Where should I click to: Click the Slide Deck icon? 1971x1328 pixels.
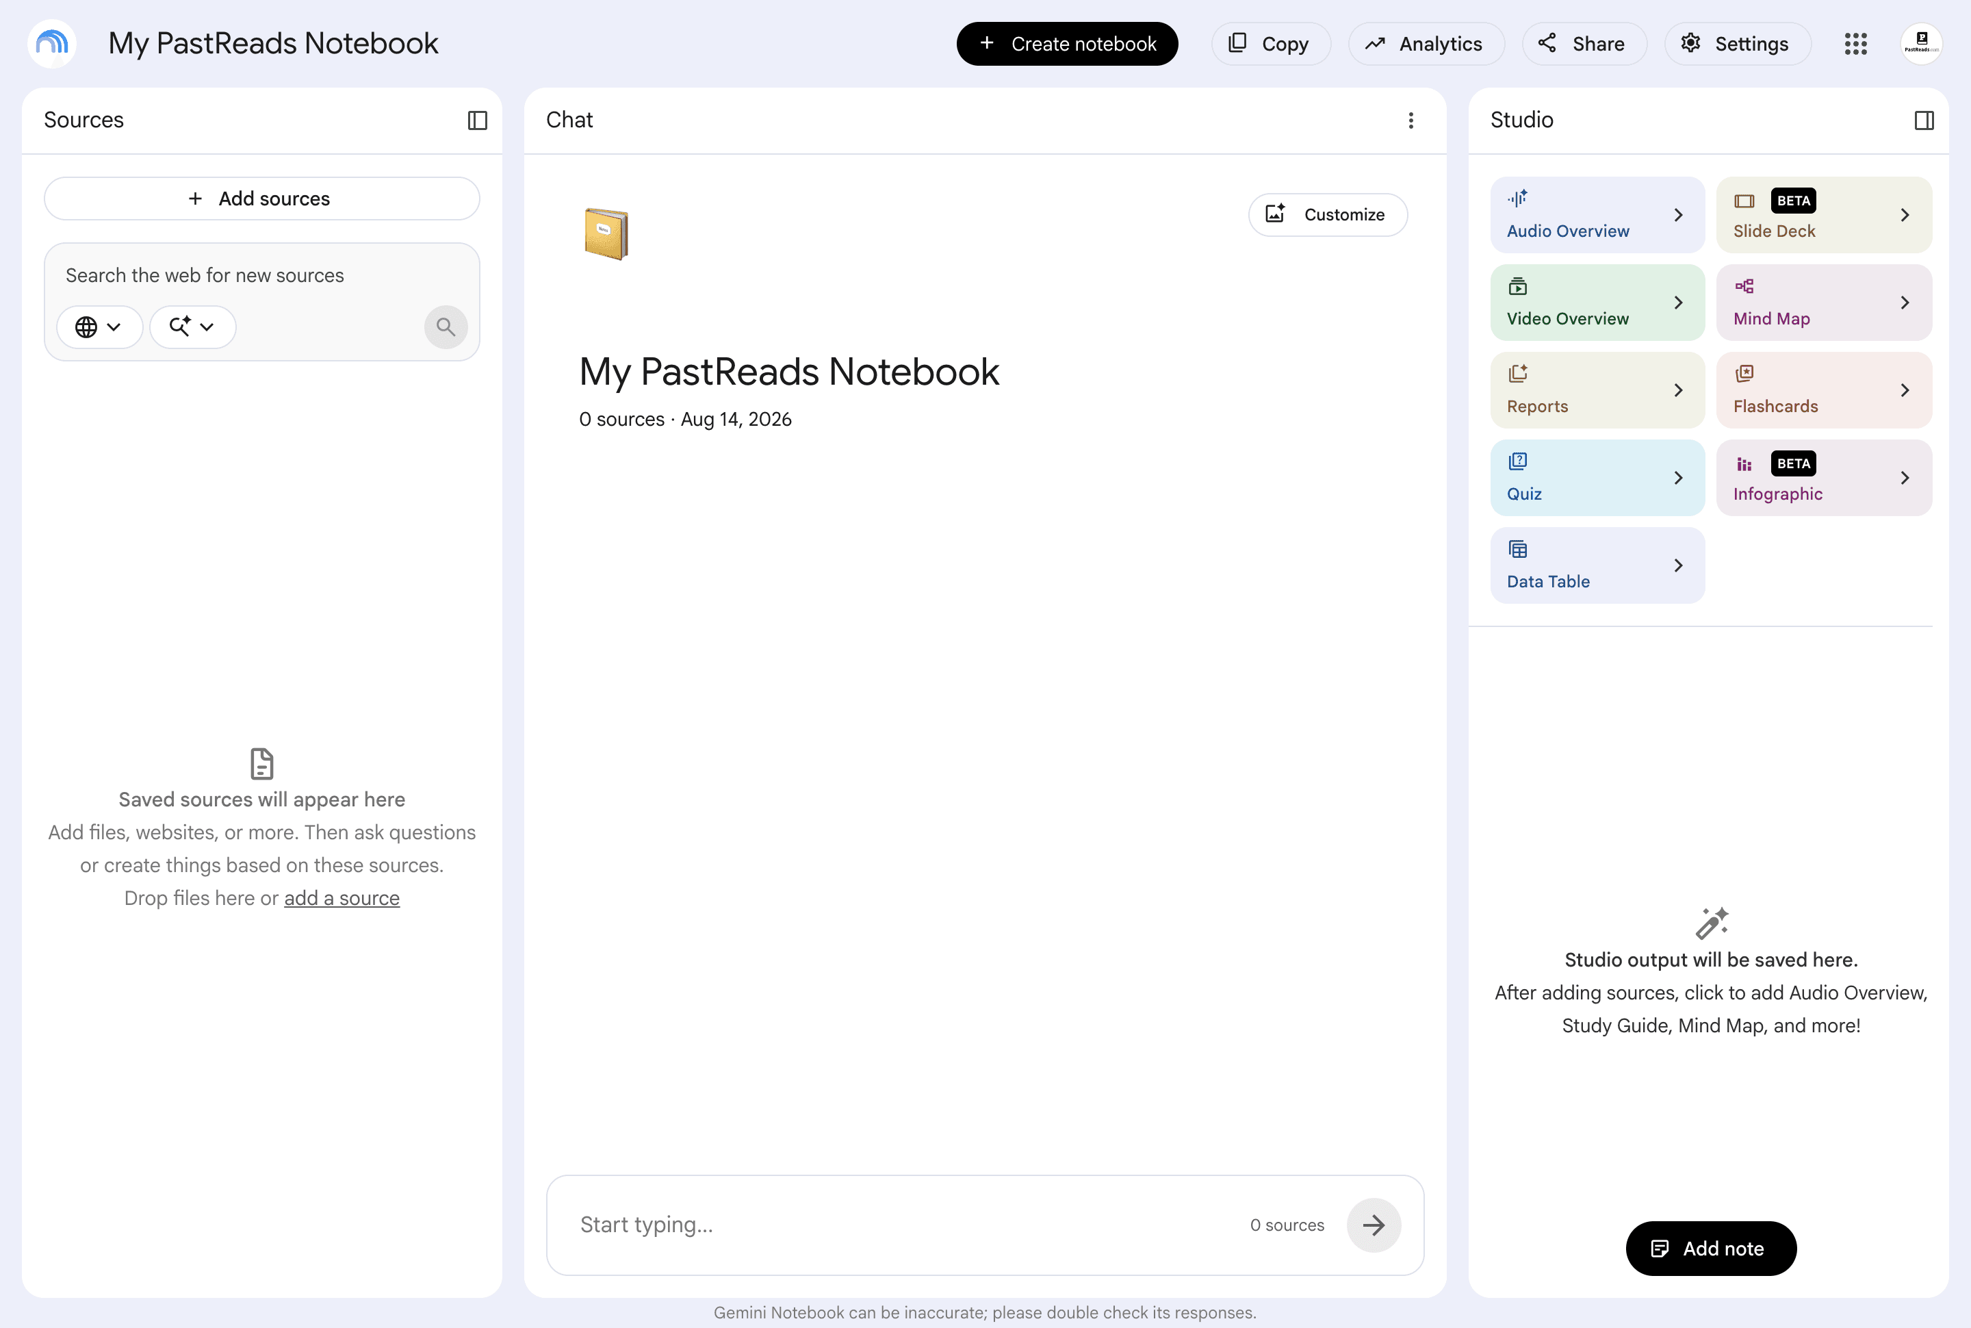1744,201
